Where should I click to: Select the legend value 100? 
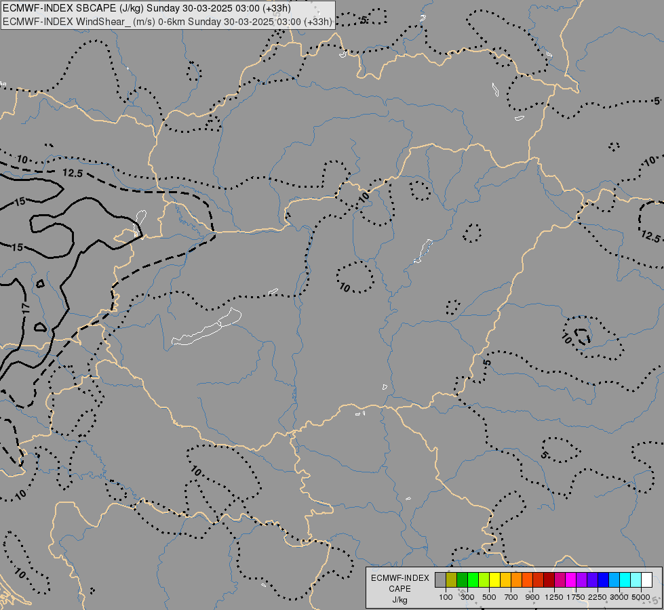point(446,597)
